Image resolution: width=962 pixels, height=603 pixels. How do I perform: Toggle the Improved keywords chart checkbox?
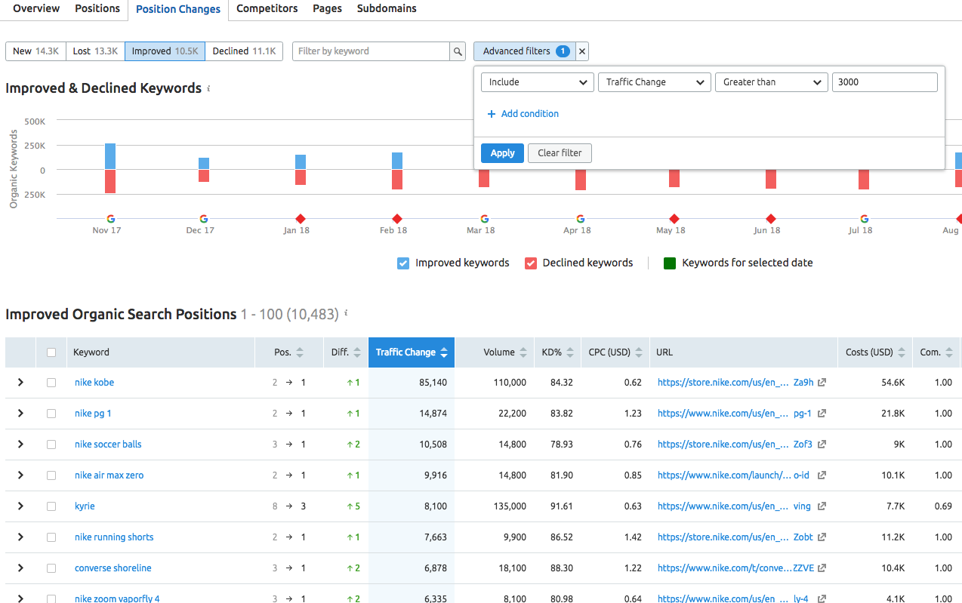point(403,263)
